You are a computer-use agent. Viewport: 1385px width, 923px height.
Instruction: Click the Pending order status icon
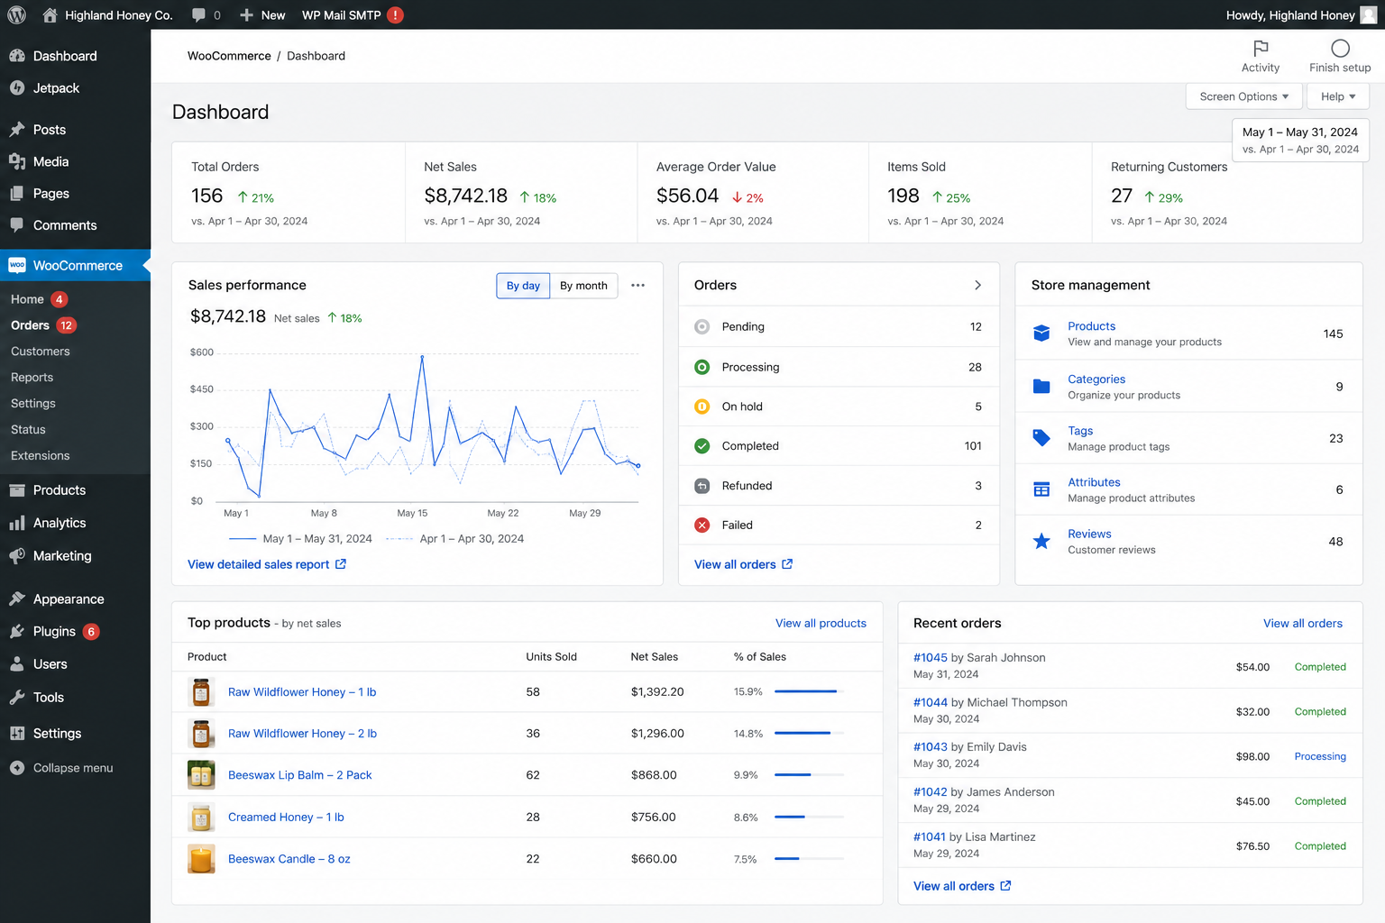tap(702, 326)
